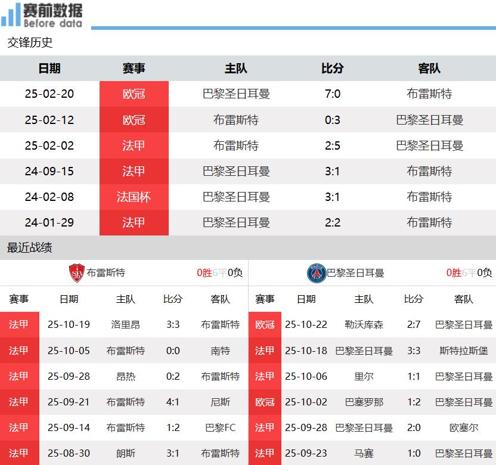This screenshot has height=465, width=496.
Task: Click the 欧冠 tag beside 勒沃库森 match
Action: (265, 324)
